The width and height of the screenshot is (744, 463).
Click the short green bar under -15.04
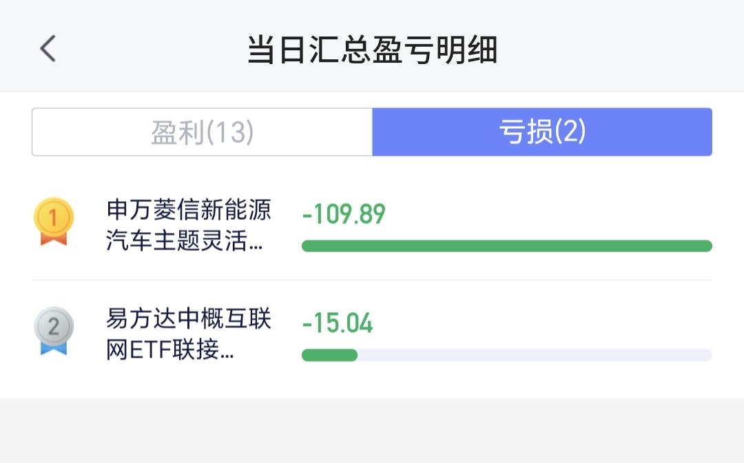tap(329, 355)
